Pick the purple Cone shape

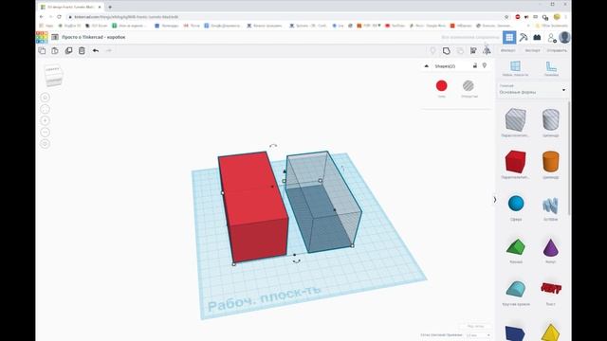click(x=550, y=247)
